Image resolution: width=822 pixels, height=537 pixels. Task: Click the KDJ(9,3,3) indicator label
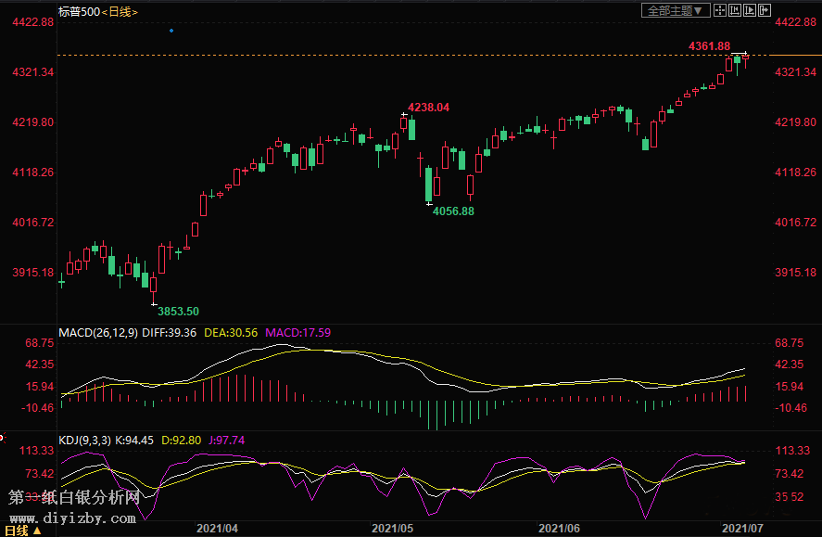point(84,441)
